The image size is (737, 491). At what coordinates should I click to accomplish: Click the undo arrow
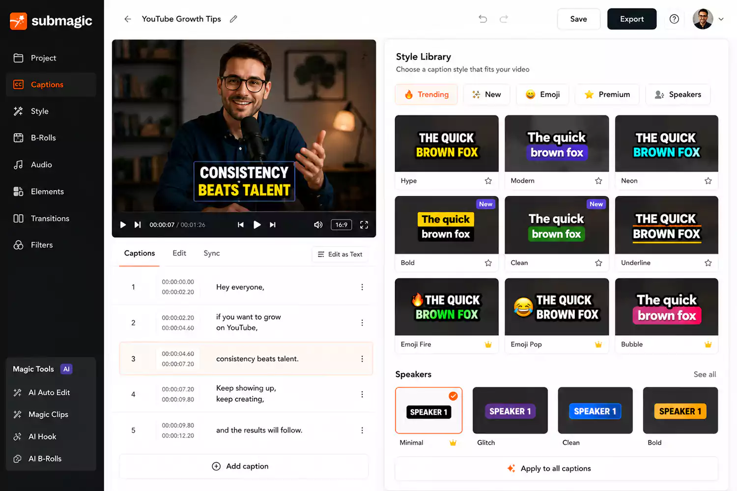(x=483, y=19)
